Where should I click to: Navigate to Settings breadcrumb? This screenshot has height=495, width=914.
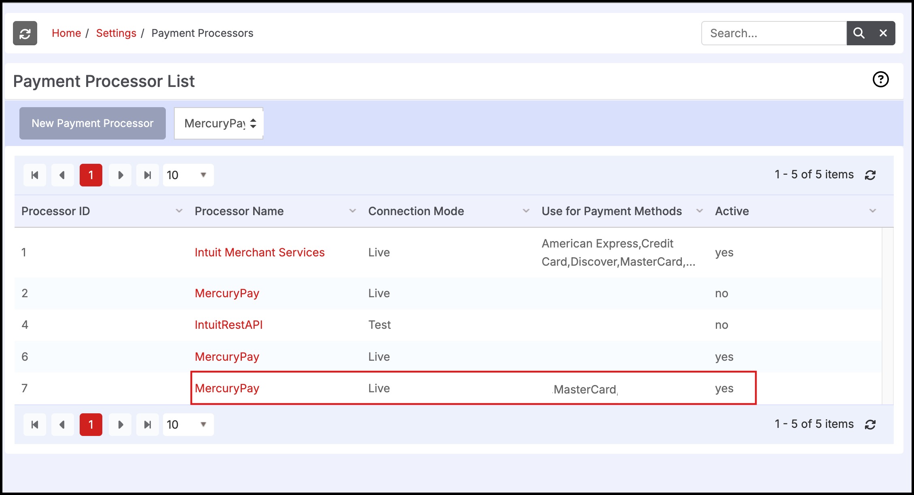(116, 33)
